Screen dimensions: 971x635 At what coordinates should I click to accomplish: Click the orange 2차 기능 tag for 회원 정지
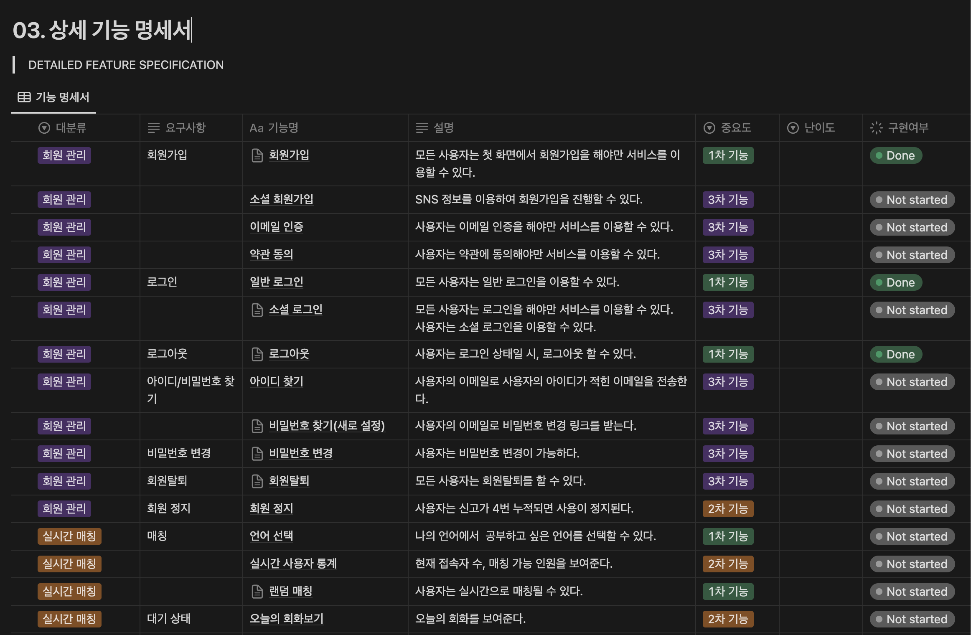click(728, 509)
